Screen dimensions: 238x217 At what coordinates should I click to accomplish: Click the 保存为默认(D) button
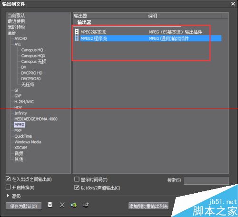[x=23, y=206]
